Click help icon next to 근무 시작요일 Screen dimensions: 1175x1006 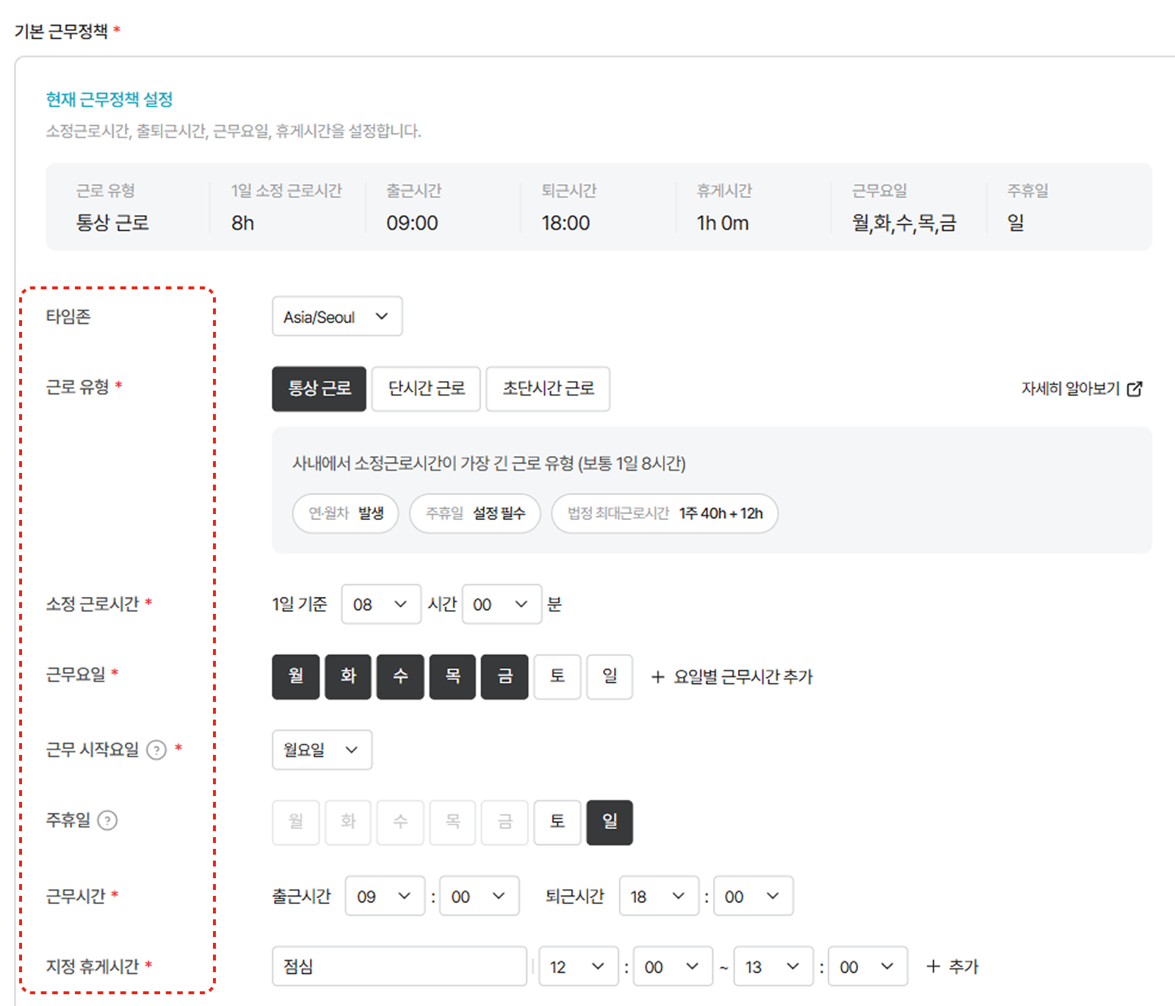click(x=156, y=750)
